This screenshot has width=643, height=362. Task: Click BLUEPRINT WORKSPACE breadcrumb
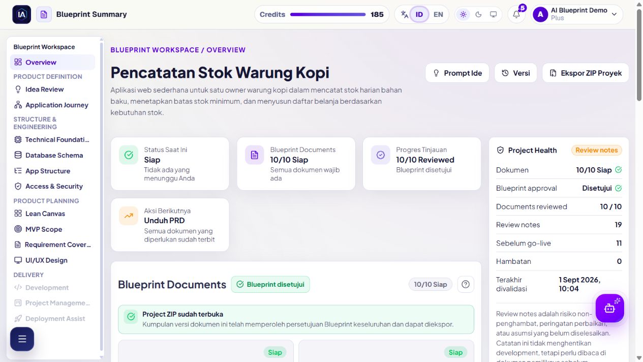[x=155, y=50]
